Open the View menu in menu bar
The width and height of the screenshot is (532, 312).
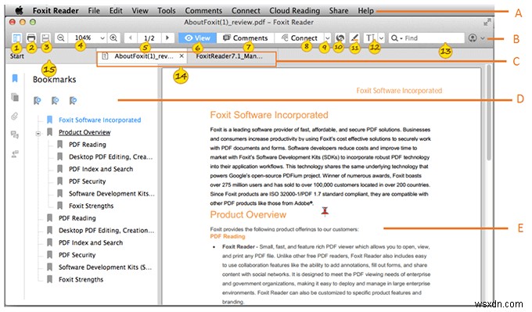(x=140, y=10)
